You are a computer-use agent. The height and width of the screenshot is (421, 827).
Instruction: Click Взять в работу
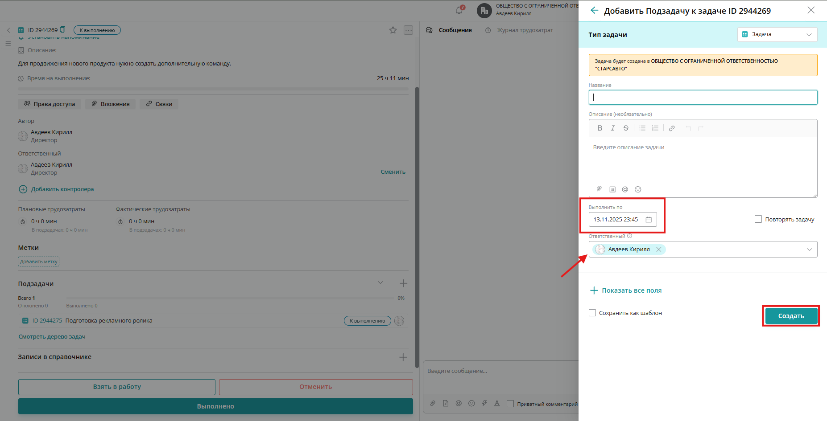(117, 387)
